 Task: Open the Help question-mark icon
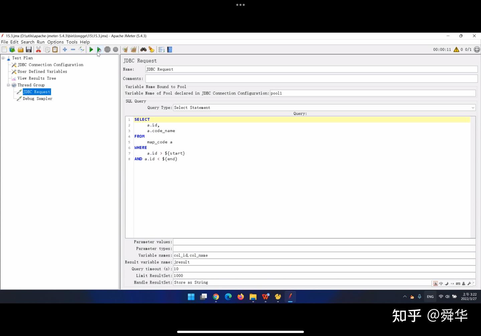click(x=169, y=49)
